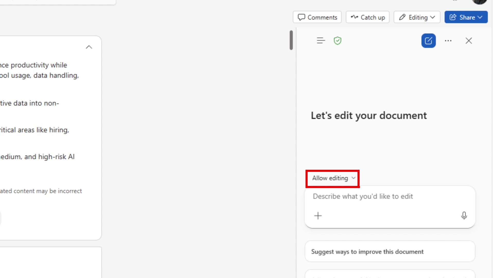Open the more options ellipsis menu

point(448,41)
